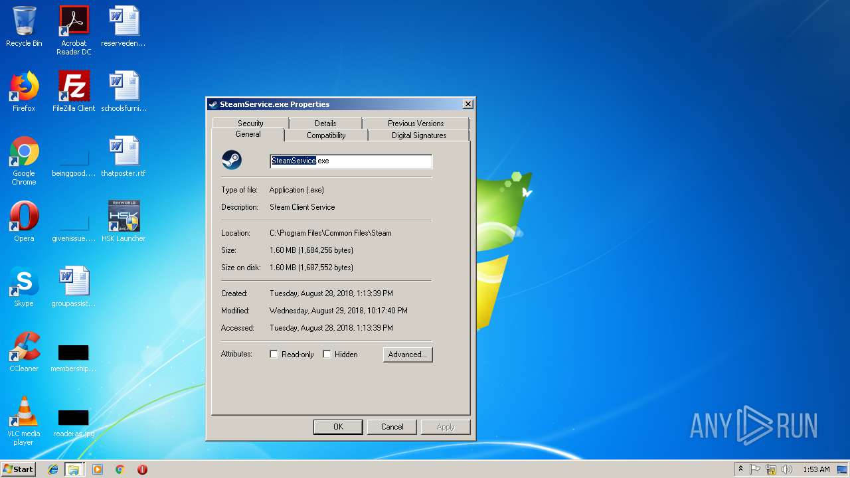Select readeras.jpg desktop file
Screen dimensions: 850x478
pos(74,422)
